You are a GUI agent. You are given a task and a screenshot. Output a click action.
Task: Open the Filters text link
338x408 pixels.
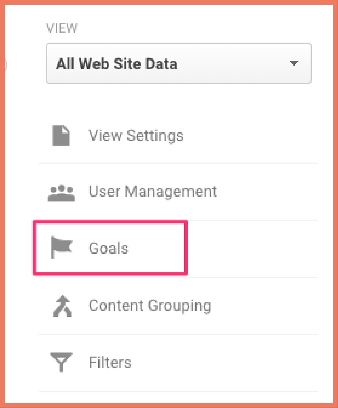(x=110, y=362)
